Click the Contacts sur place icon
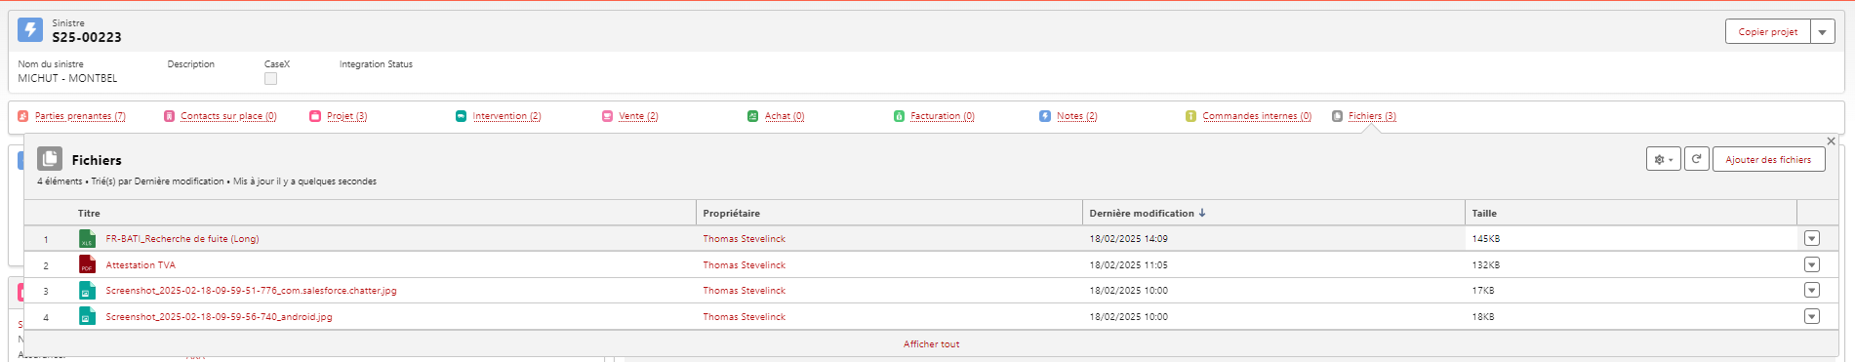1855x362 pixels. [169, 116]
